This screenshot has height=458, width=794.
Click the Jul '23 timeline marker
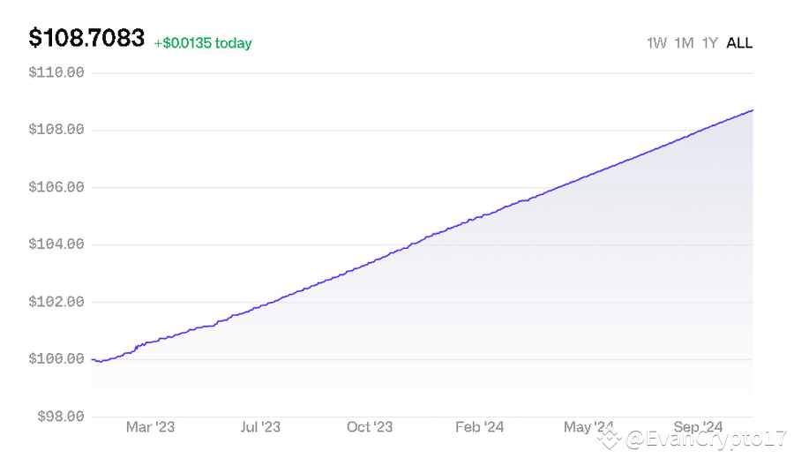pyautogui.click(x=259, y=427)
